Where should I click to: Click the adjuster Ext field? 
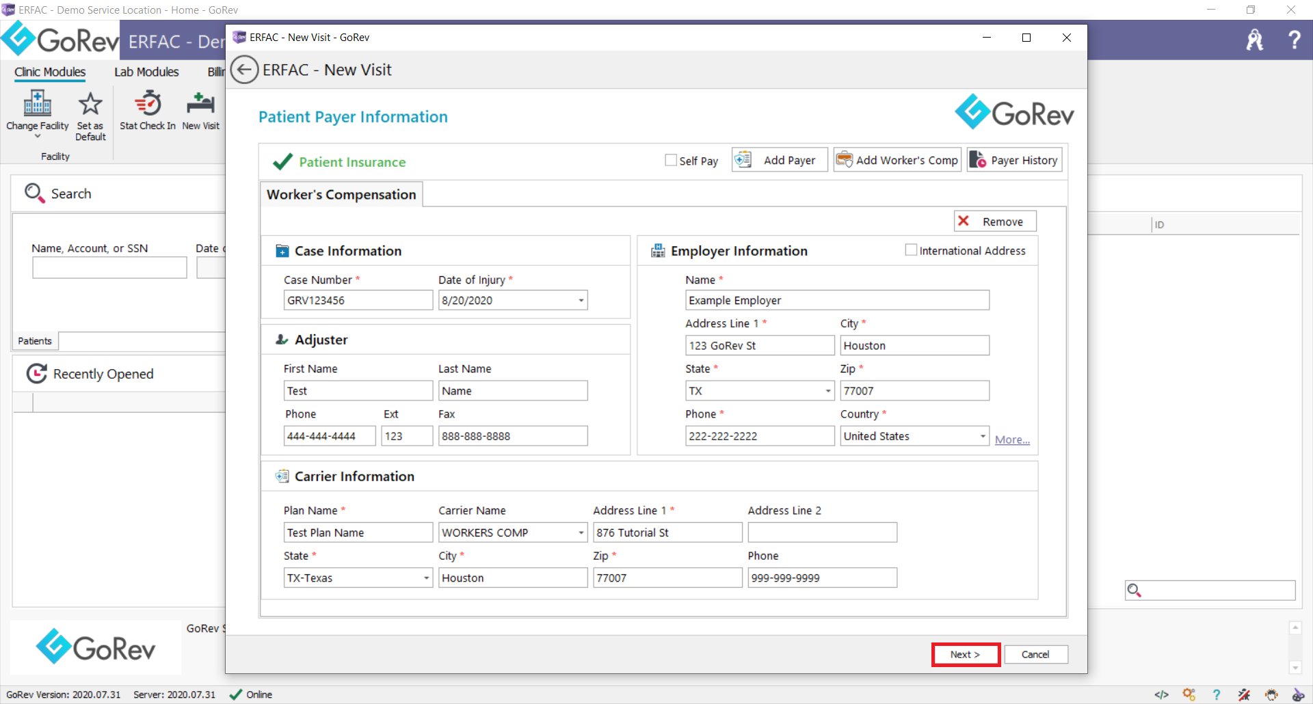point(407,436)
